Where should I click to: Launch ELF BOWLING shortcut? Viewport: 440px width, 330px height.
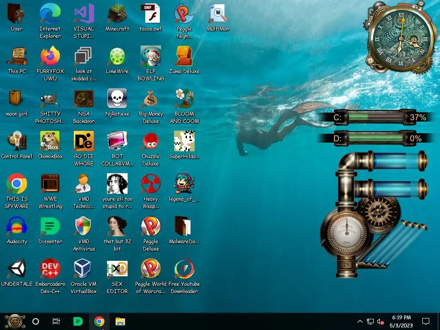tap(151, 64)
